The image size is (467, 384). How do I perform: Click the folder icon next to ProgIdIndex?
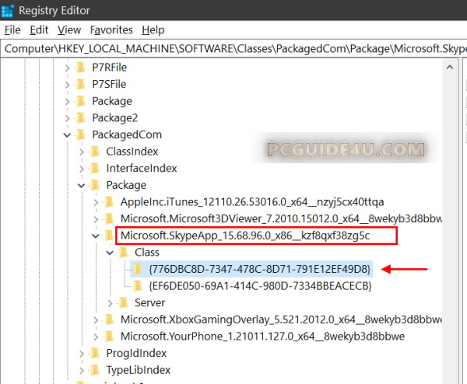(x=94, y=354)
